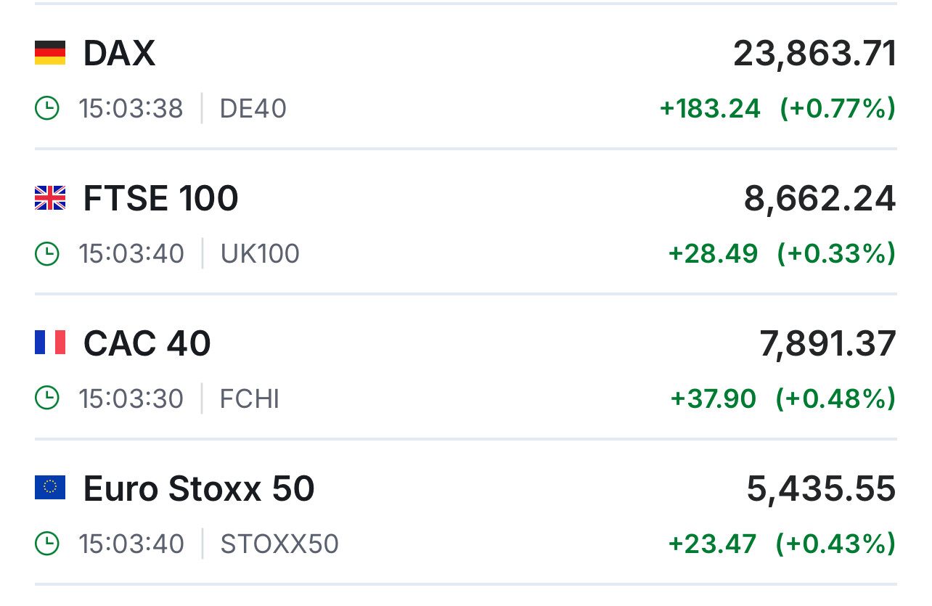Click the STOXX50 ticker symbol
Screen dimensions: 932x606
pyautogui.click(x=279, y=544)
